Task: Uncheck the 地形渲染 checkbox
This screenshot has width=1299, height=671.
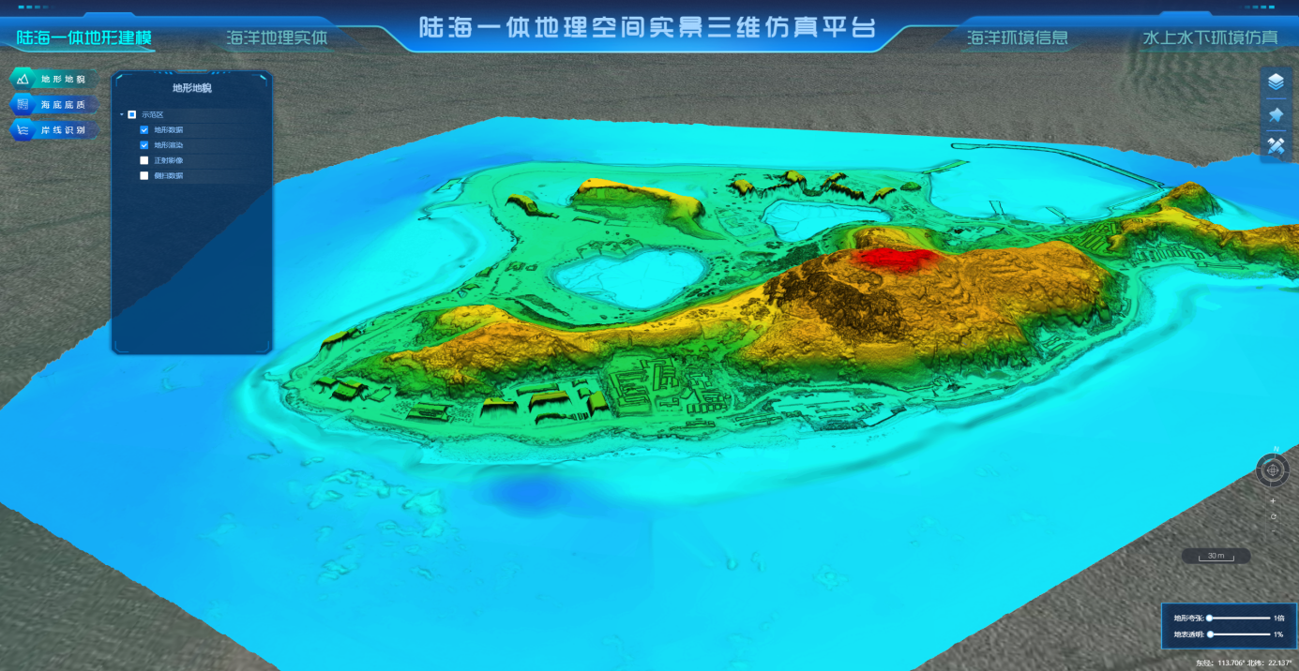Action: pyautogui.click(x=144, y=145)
